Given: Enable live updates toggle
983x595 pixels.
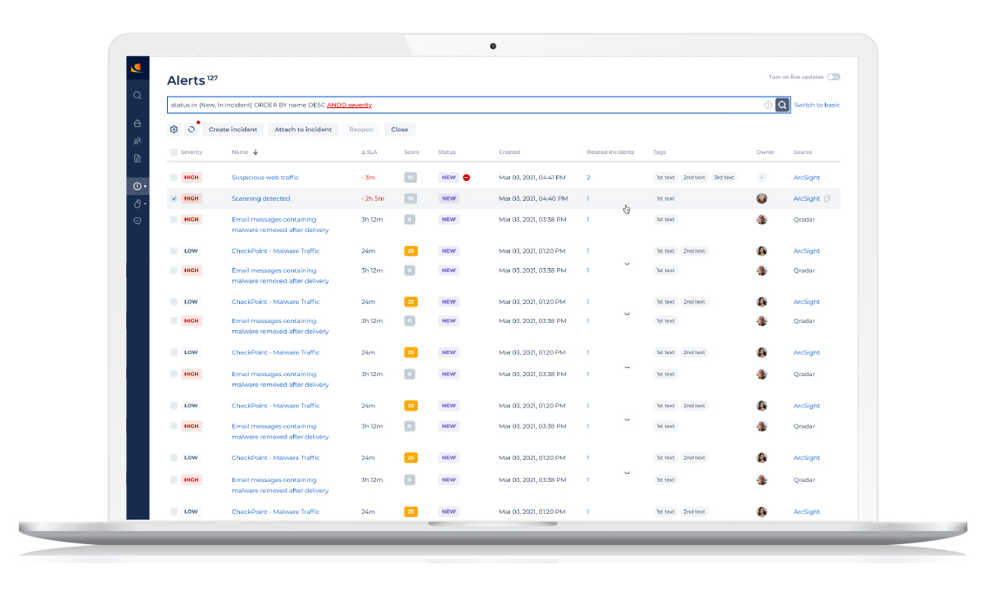Looking at the screenshot, I should 834,76.
